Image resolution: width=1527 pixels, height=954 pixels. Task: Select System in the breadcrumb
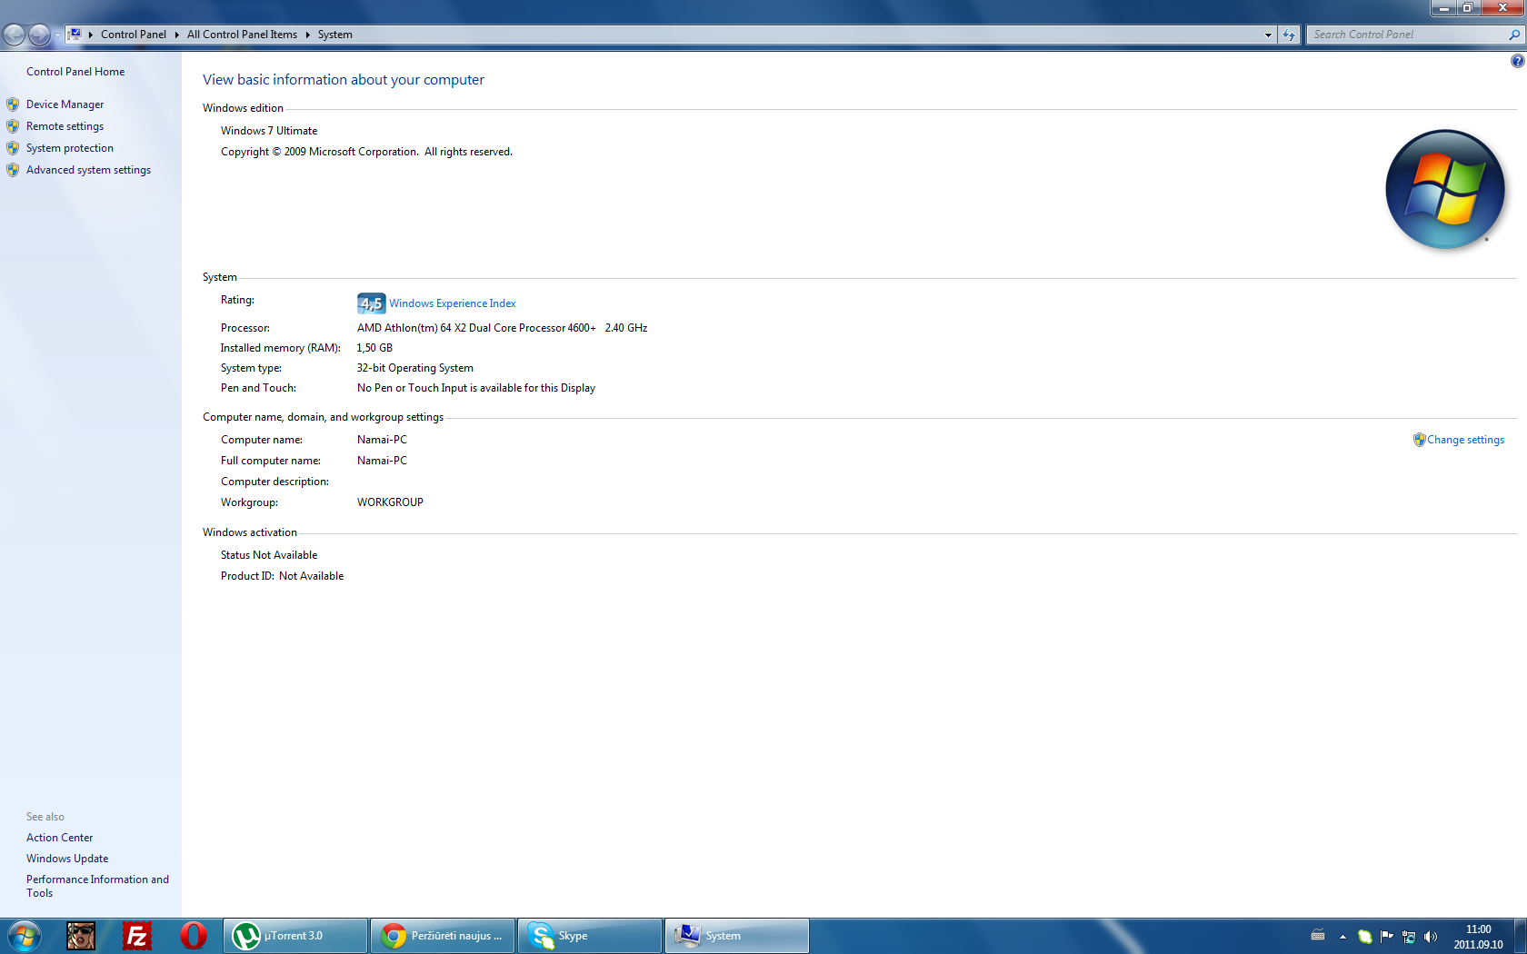[x=335, y=35]
